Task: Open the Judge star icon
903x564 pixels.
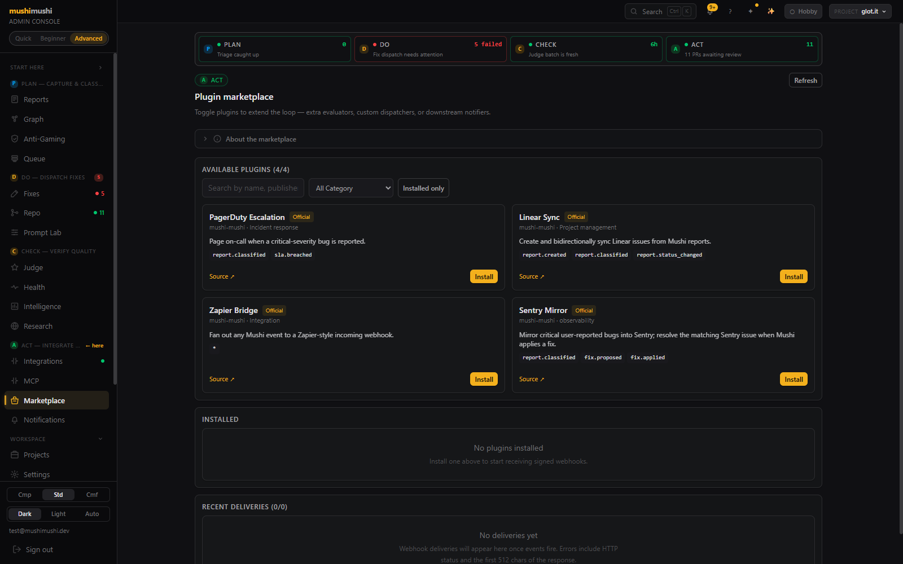Action: 15,267
